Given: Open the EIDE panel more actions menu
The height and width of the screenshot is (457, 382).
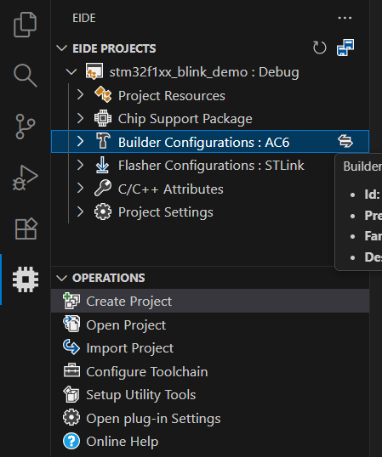Looking at the screenshot, I should click(x=345, y=18).
